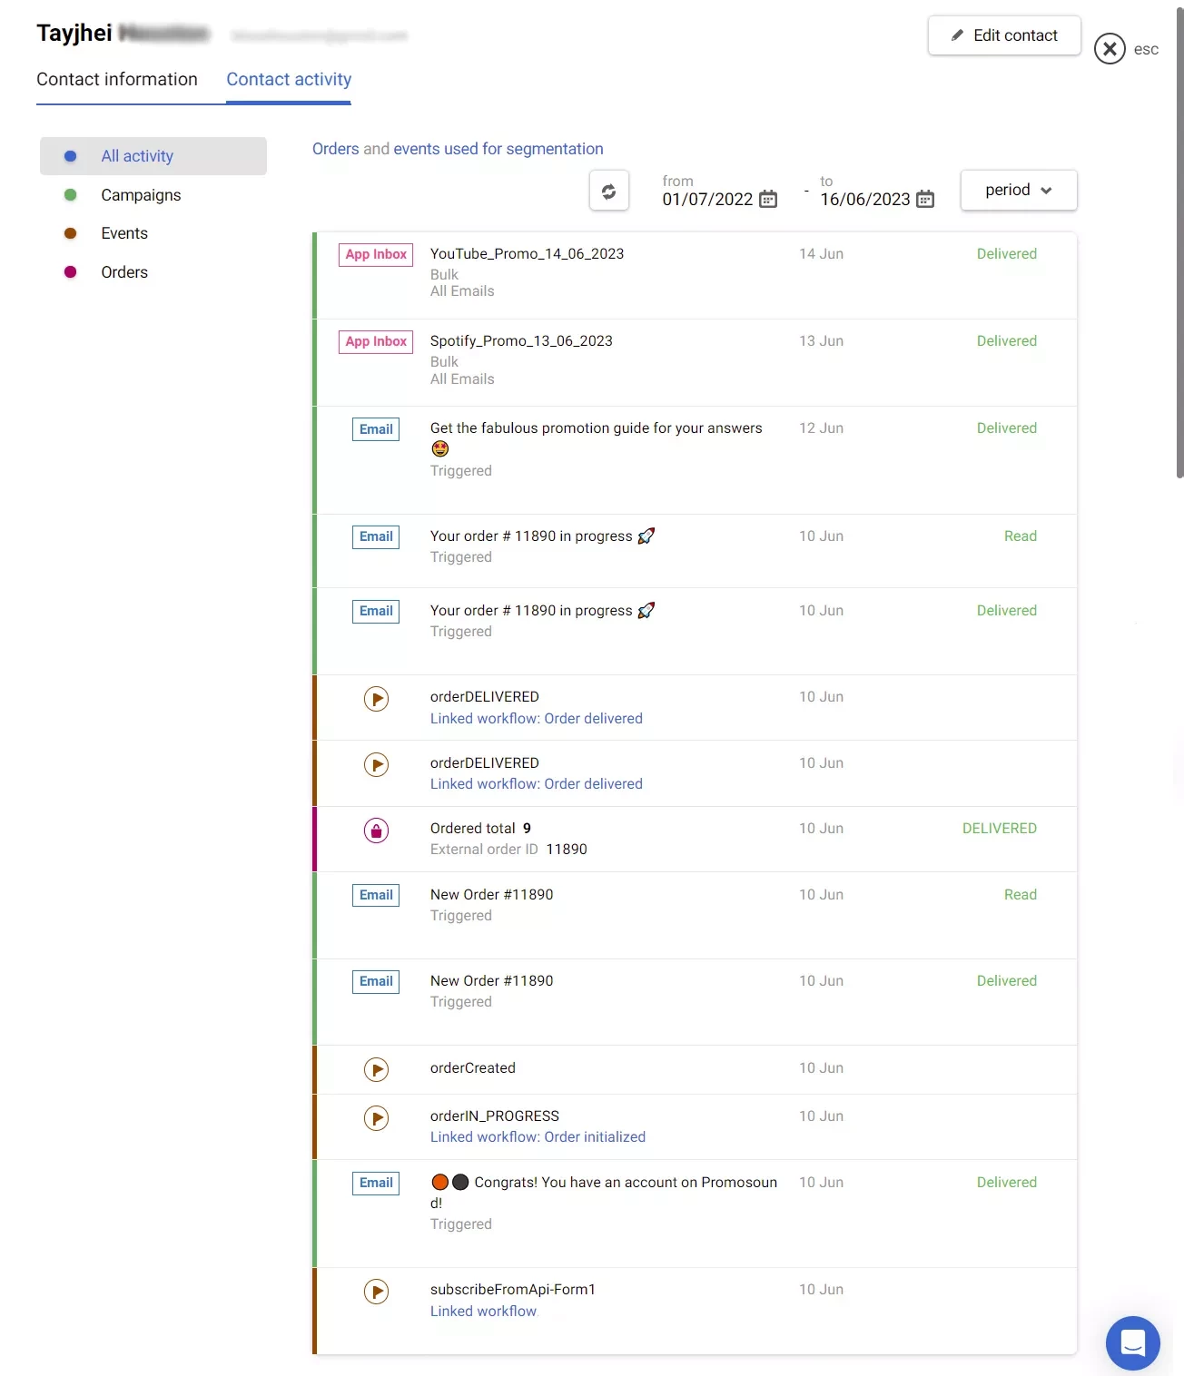The image size is (1184, 1376).
Task: Click the subscribeFromApi-Form1 event icon
Action: point(376,1291)
